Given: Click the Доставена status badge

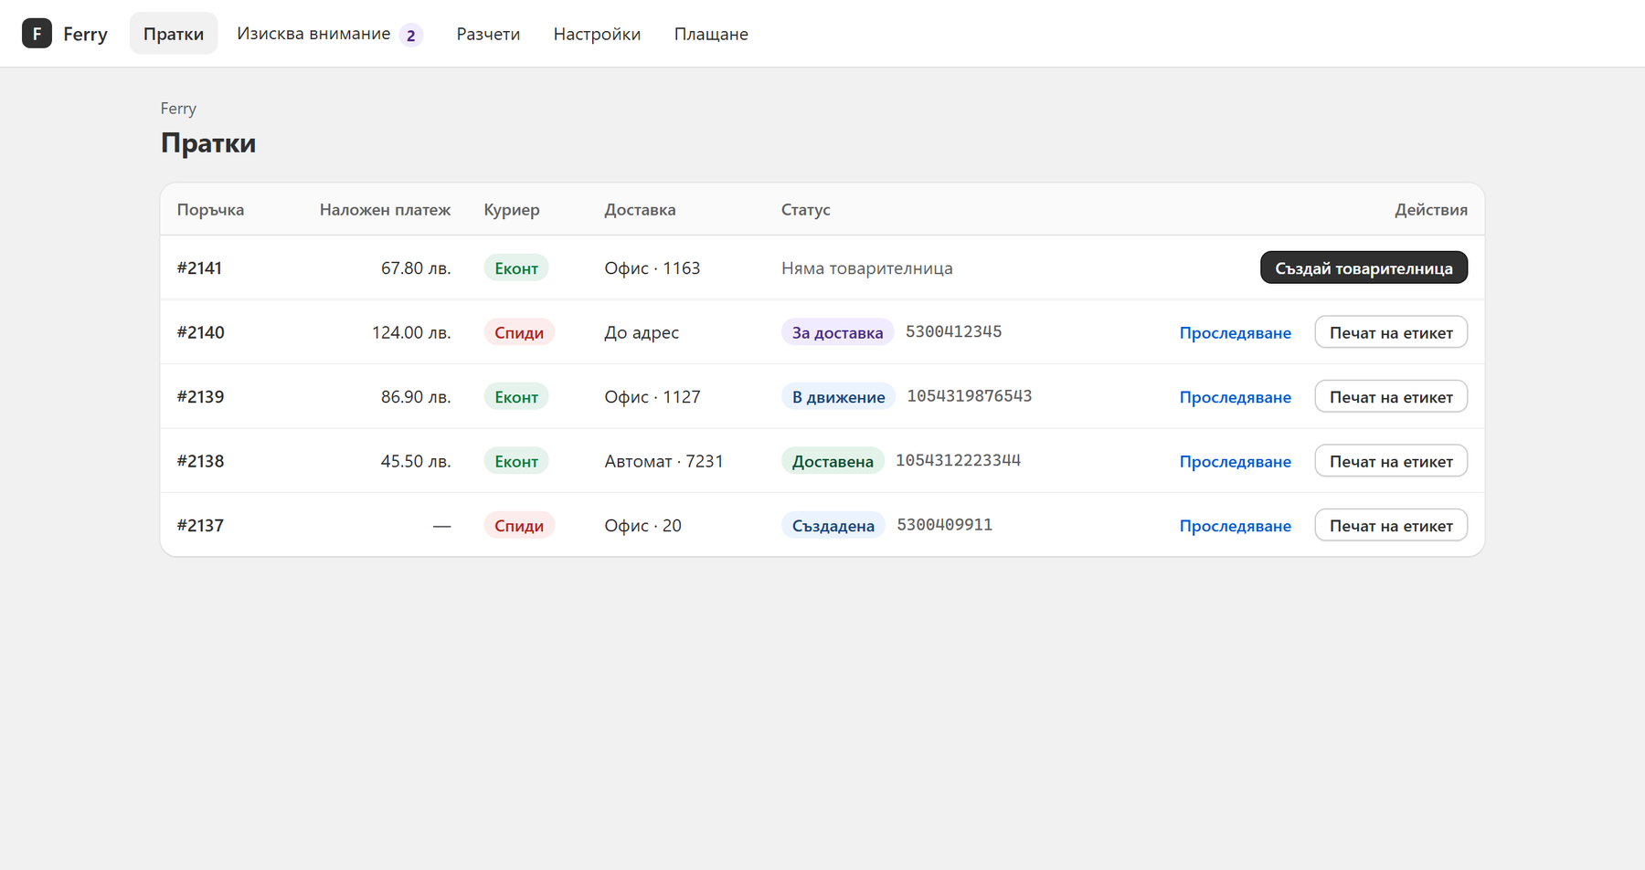Looking at the screenshot, I should (x=833, y=461).
